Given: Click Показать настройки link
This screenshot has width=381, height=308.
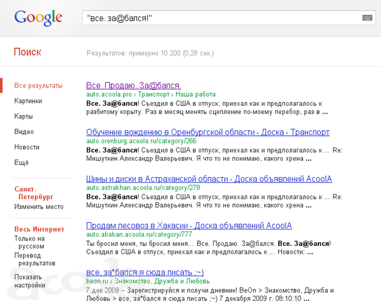Looking at the screenshot, I should 30,281.
